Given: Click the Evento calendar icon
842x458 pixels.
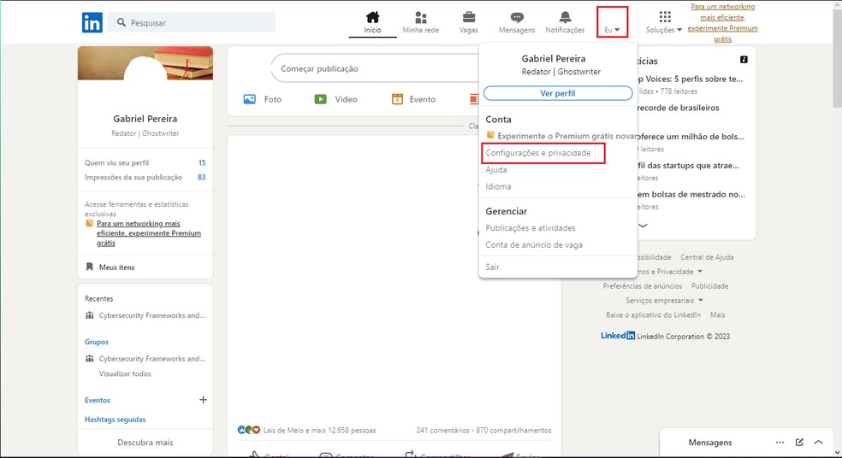Looking at the screenshot, I should pyautogui.click(x=397, y=99).
